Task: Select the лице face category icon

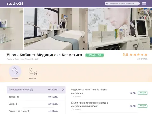Action: (15, 72)
